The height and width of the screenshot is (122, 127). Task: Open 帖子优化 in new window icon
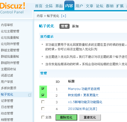(x=30, y=95)
